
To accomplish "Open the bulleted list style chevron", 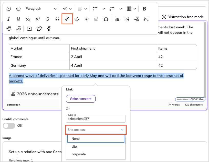I will click(104, 9).
